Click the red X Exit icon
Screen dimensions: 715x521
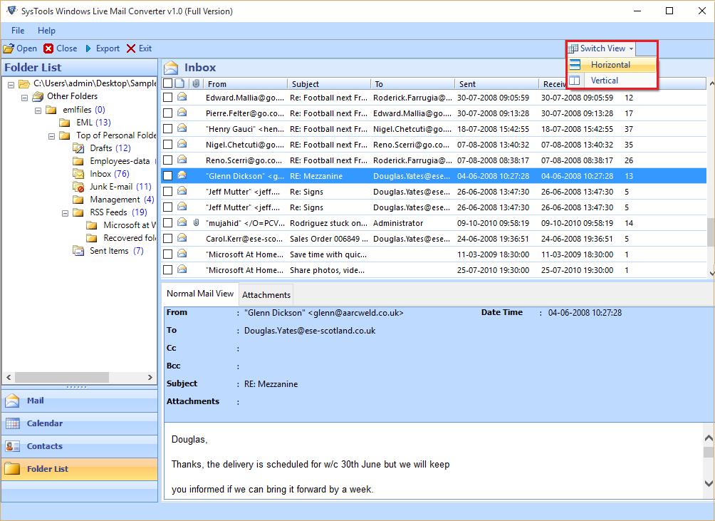(x=131, y=48)
